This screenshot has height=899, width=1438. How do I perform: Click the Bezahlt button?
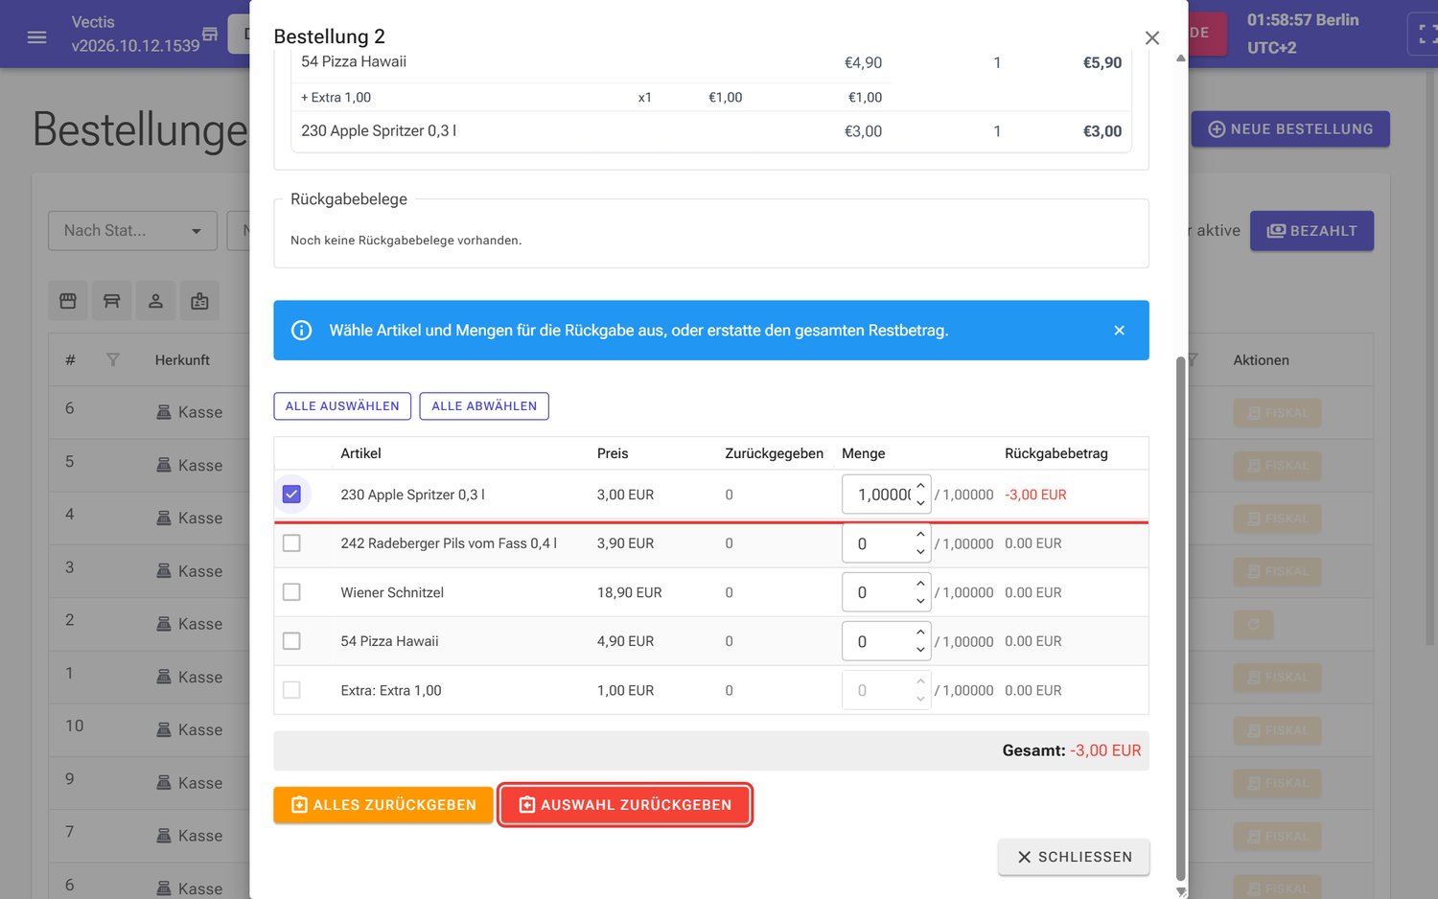(x=1311, y=231)
